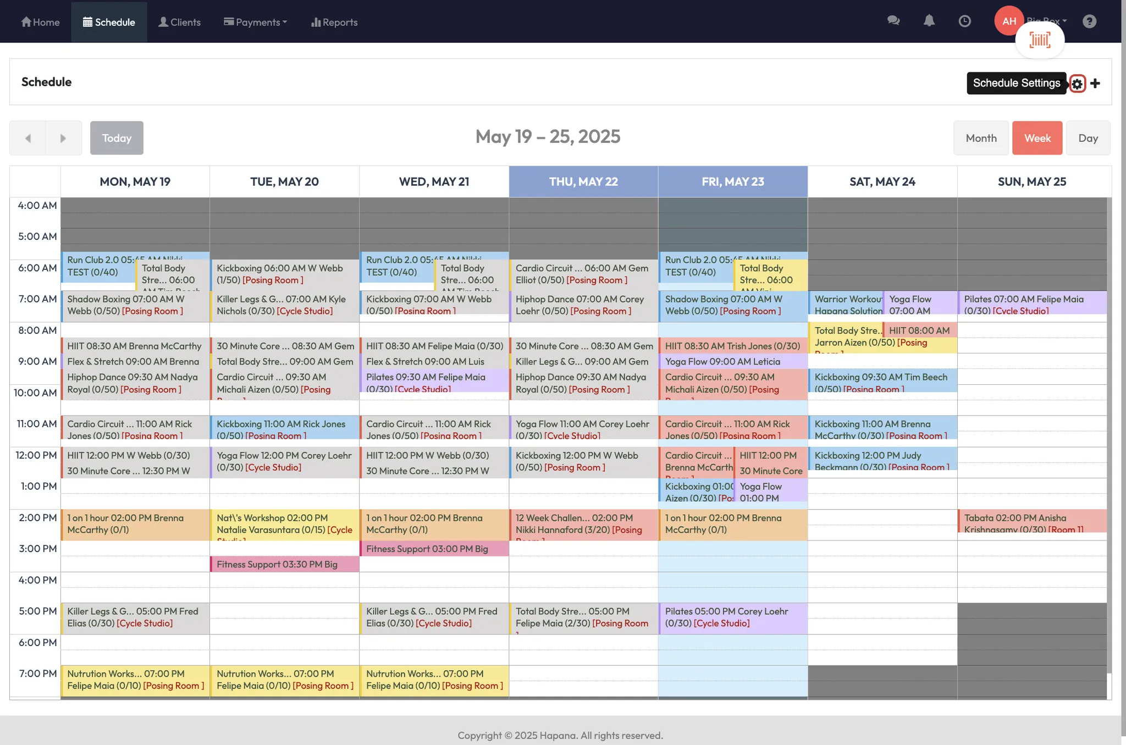This screenshot has width=1126, height=745.
Task: Switch to Month view
Action: 981,138
